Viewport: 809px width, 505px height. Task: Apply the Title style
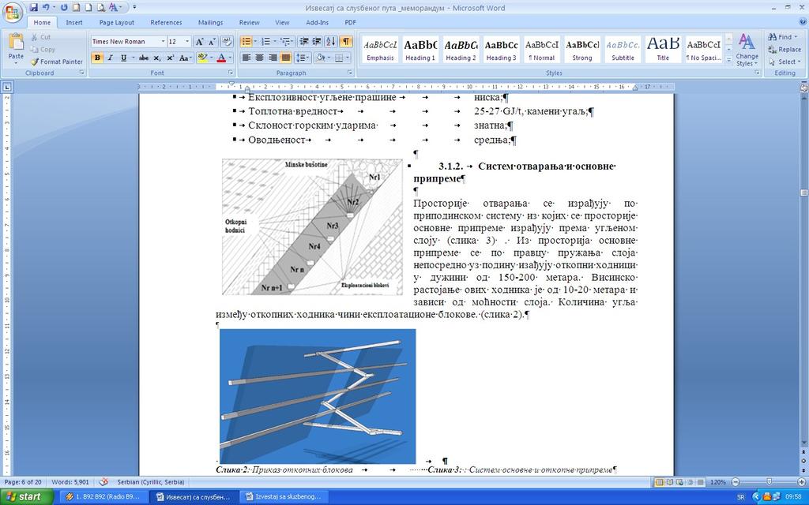coord(663,50)
